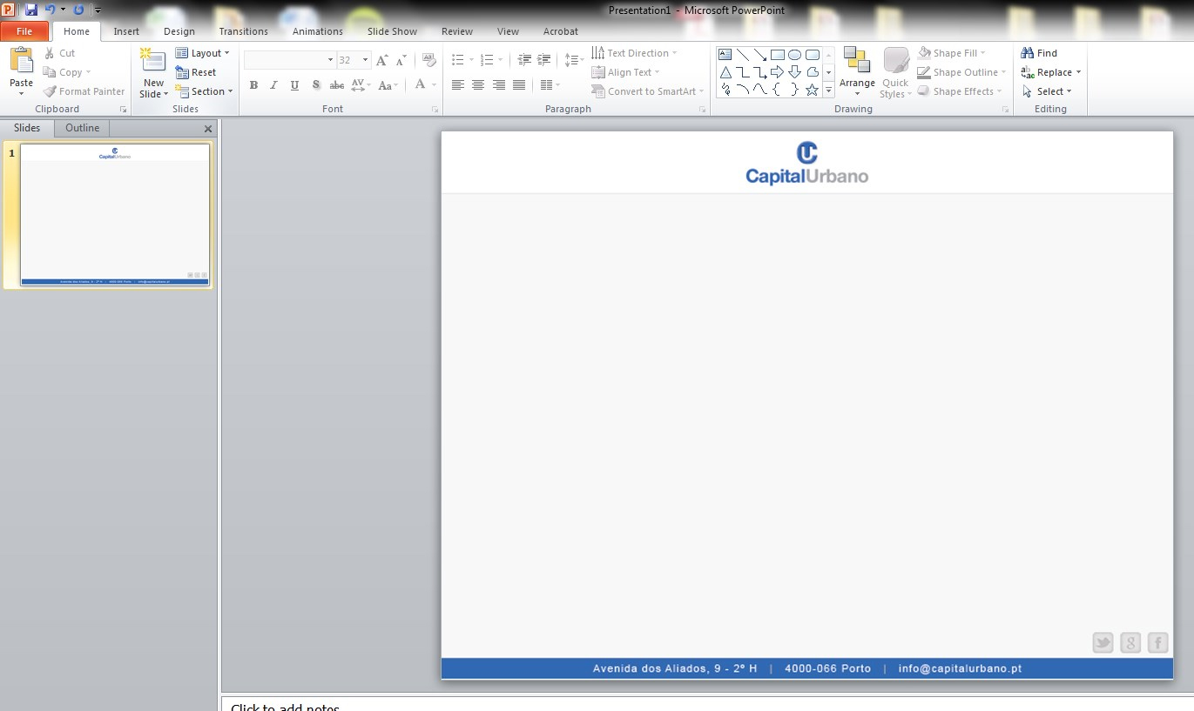Toggle Italic text formatting
This screenshot has height=711, width=1194.
point(273,85)
